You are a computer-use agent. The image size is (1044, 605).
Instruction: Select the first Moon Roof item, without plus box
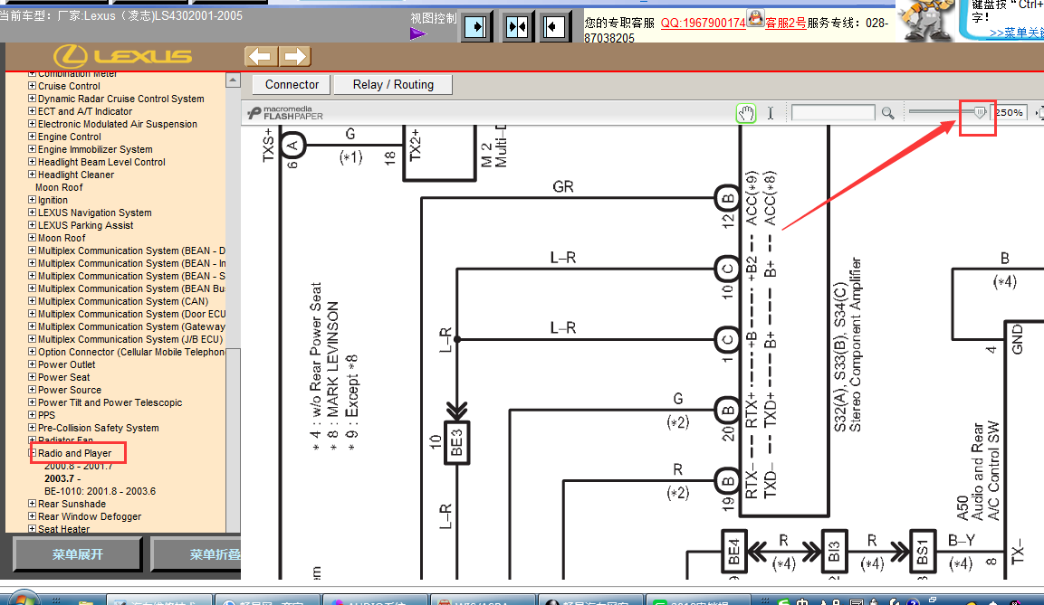(x=59, y=187)
